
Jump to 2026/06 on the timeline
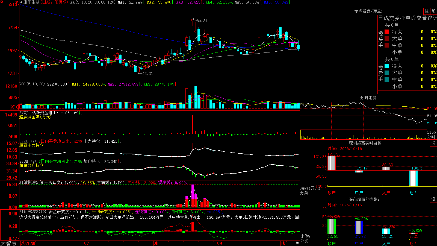(29, 243)
